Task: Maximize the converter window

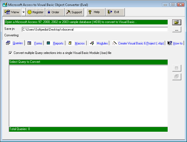Action: pyautogui.click(x=173, y=5)
